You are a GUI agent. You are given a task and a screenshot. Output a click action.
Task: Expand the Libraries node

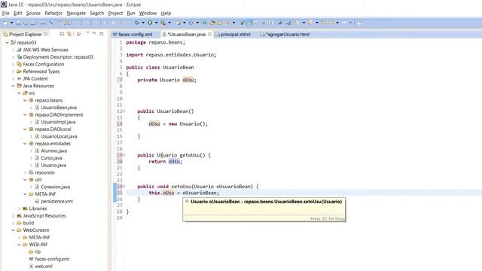click(x=19, y=209)
